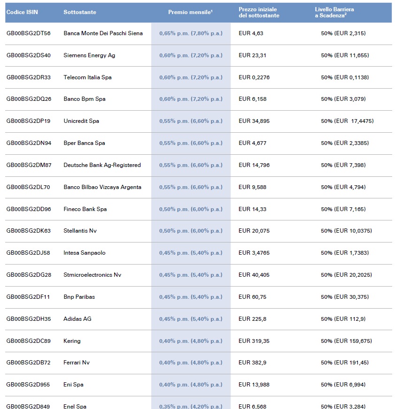Click Eni Spa underlying

coord(73,385)
